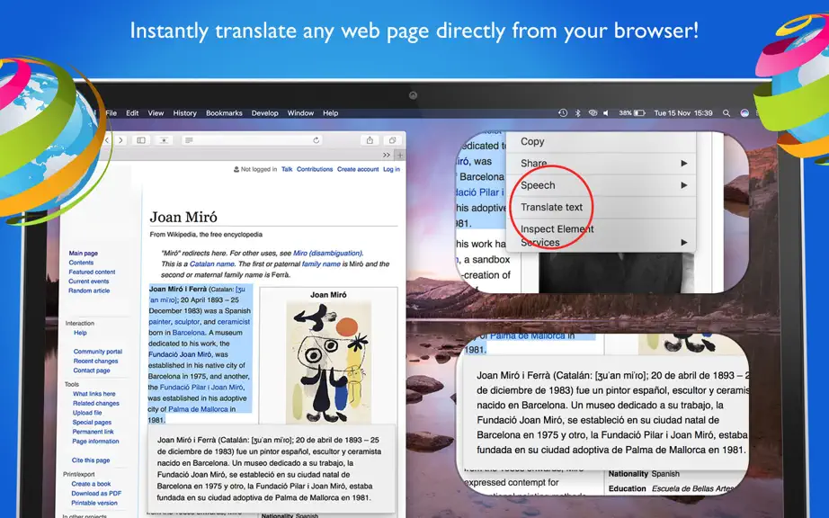829x518 pixels.
Task: Open Spotlight search magnifier in menu bar
Action: click(726, 113)
